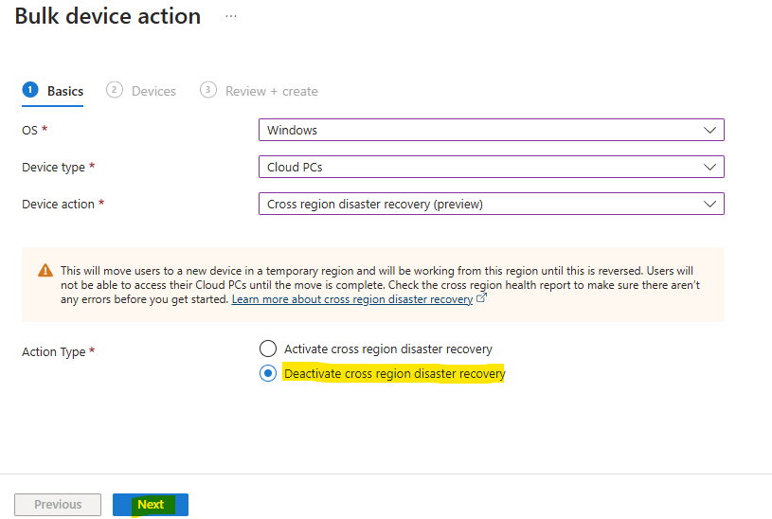Click the OS dropdown chevron arrow

[x=709, y=130]
